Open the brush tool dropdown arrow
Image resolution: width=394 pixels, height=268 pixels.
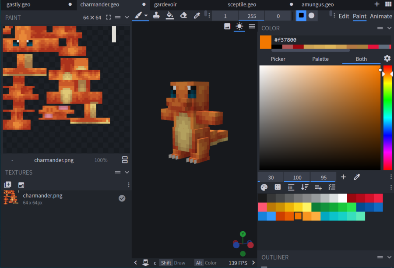point(146,16)
